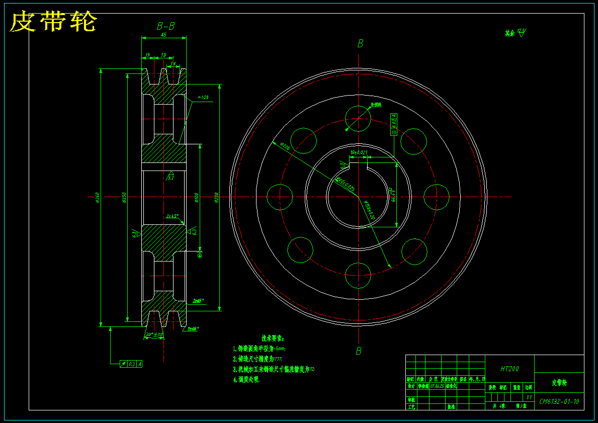Select the 18±0.021 keyway width dimension
Screen dimensions: 598x423
[359, 152]
